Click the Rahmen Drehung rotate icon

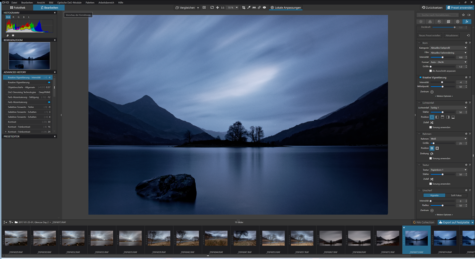432,153
